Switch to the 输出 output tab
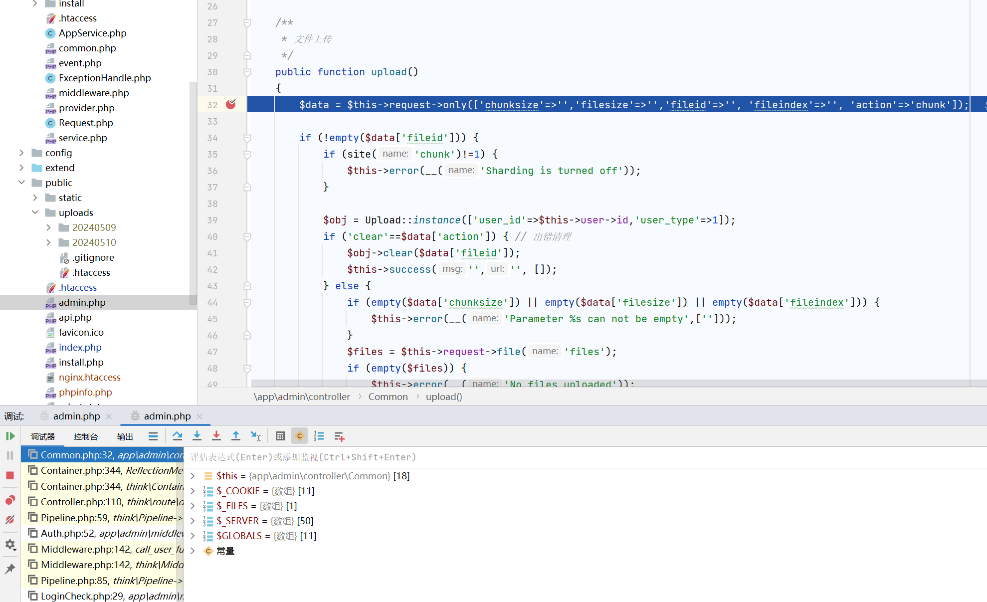Viewport: 987px width, 602px height. pos(125,436)
